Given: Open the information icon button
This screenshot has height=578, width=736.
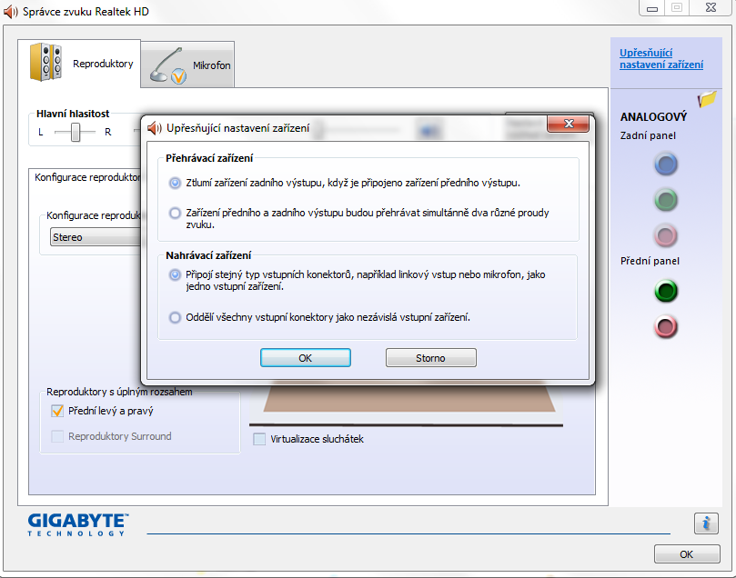Looking at the screenshot, I should click(x=706, y=523).
